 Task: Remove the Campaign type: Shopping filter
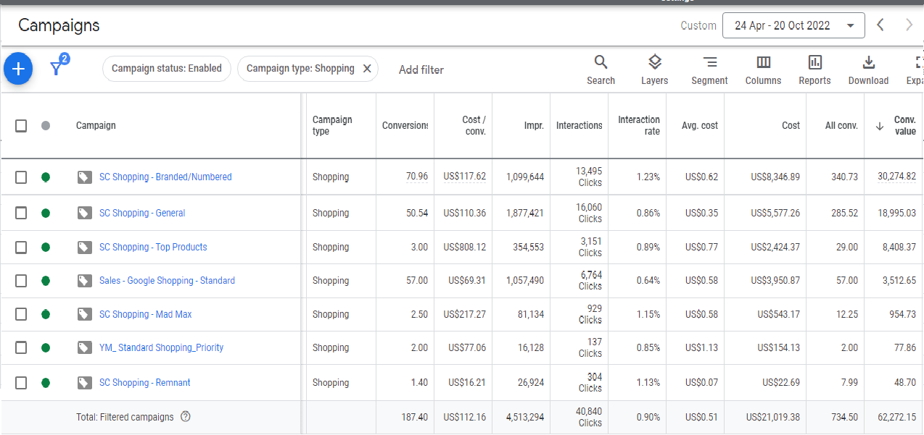pyautogui.click(x=367, y=69)
